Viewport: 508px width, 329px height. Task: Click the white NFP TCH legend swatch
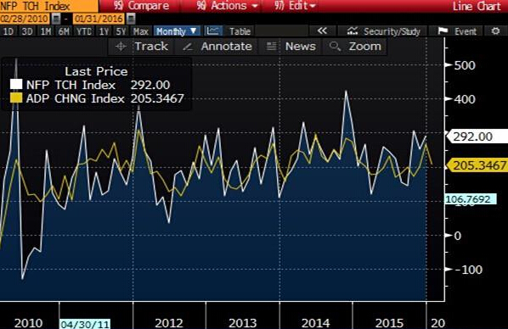[16, 85]
